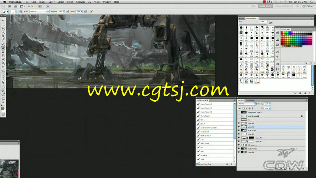Click the Navigator thumbnail at bottom left
Viewport: 316px width, 178px height.
(9, 169)
